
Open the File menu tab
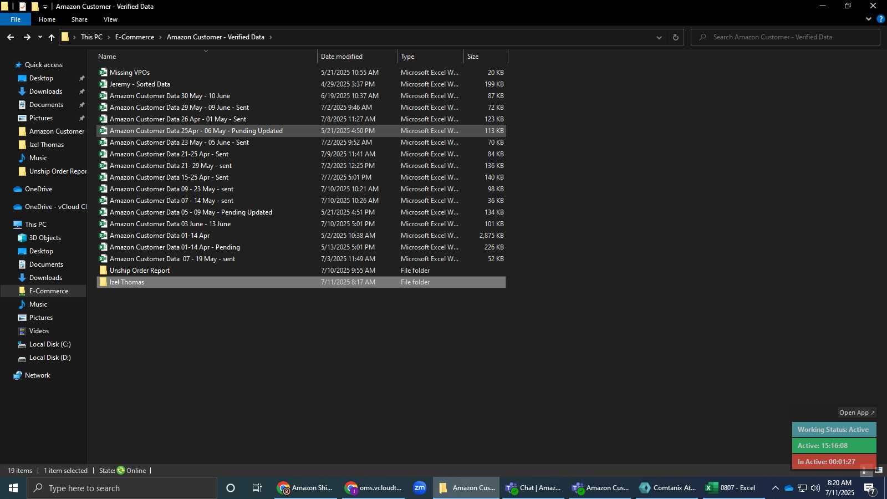[x=16, y=19]
